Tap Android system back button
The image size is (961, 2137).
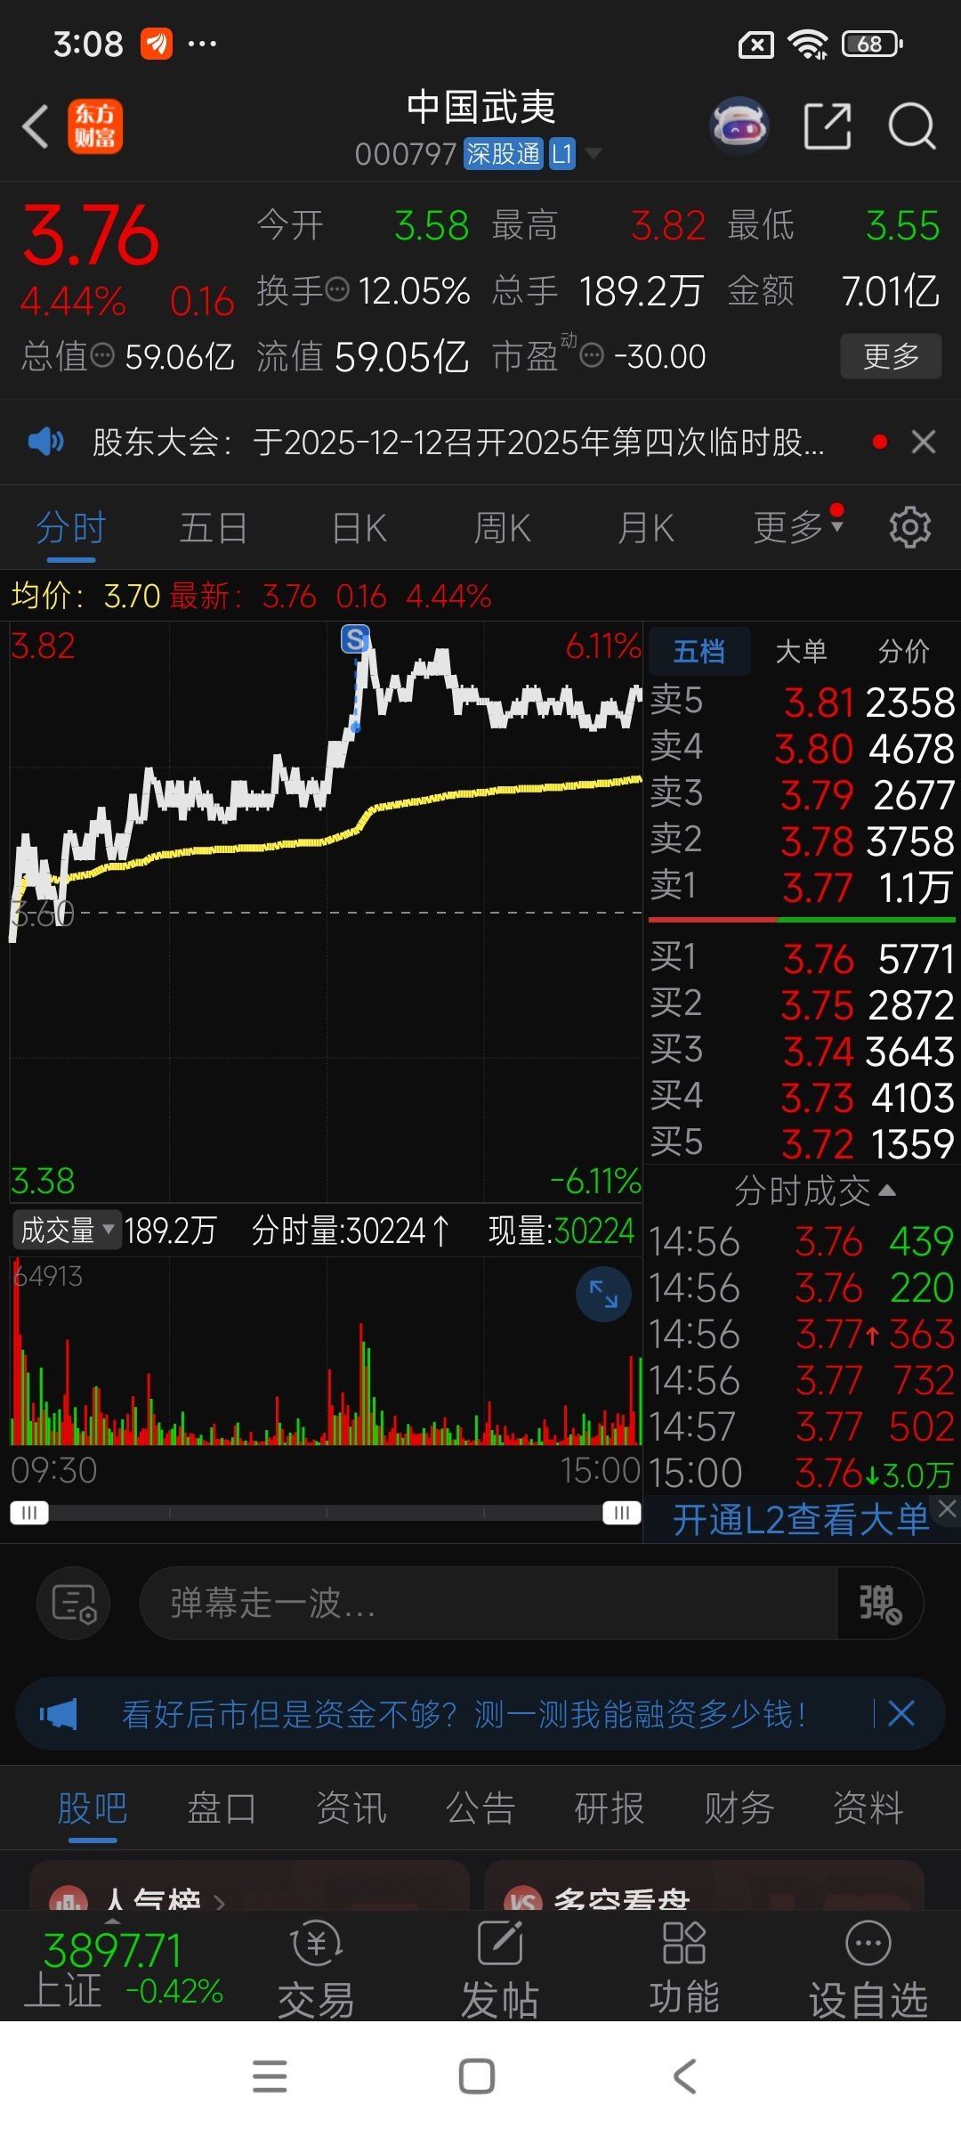click(684, 2076)
